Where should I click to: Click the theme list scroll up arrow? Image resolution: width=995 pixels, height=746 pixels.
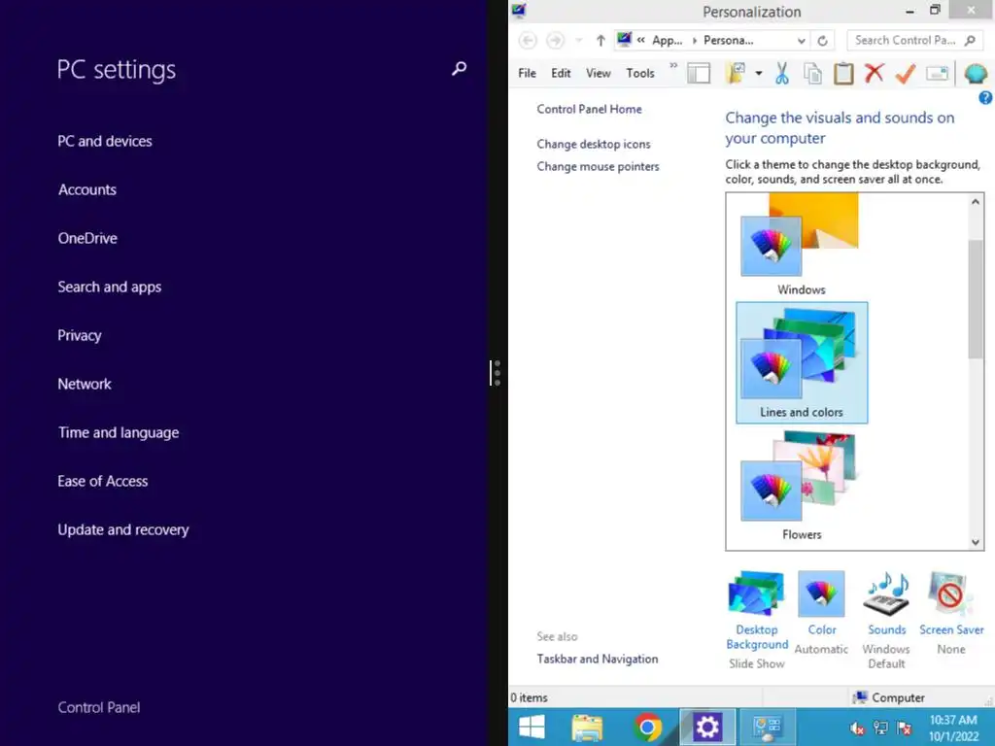(x=976, y=202)
